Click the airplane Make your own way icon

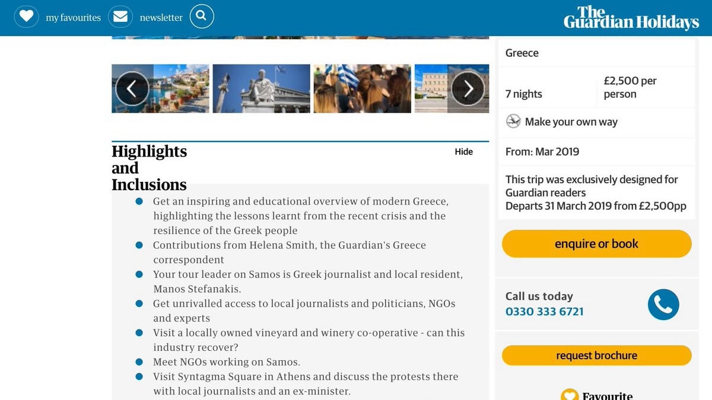(x=513, y=121)
